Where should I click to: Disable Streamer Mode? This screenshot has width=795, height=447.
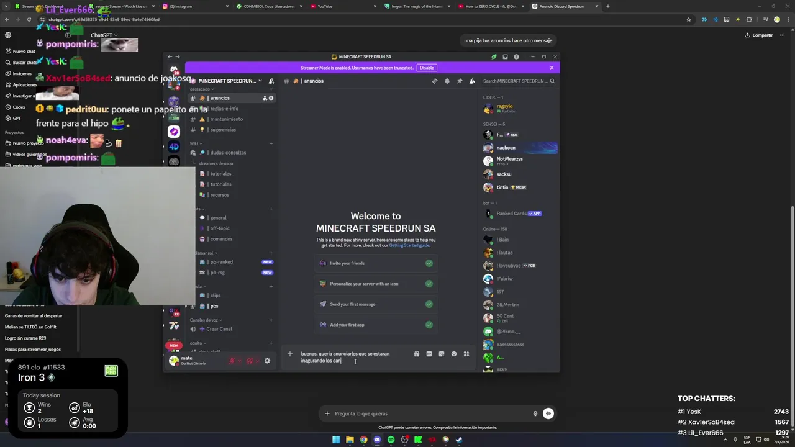pyautogui.click(x=427, y=68)
